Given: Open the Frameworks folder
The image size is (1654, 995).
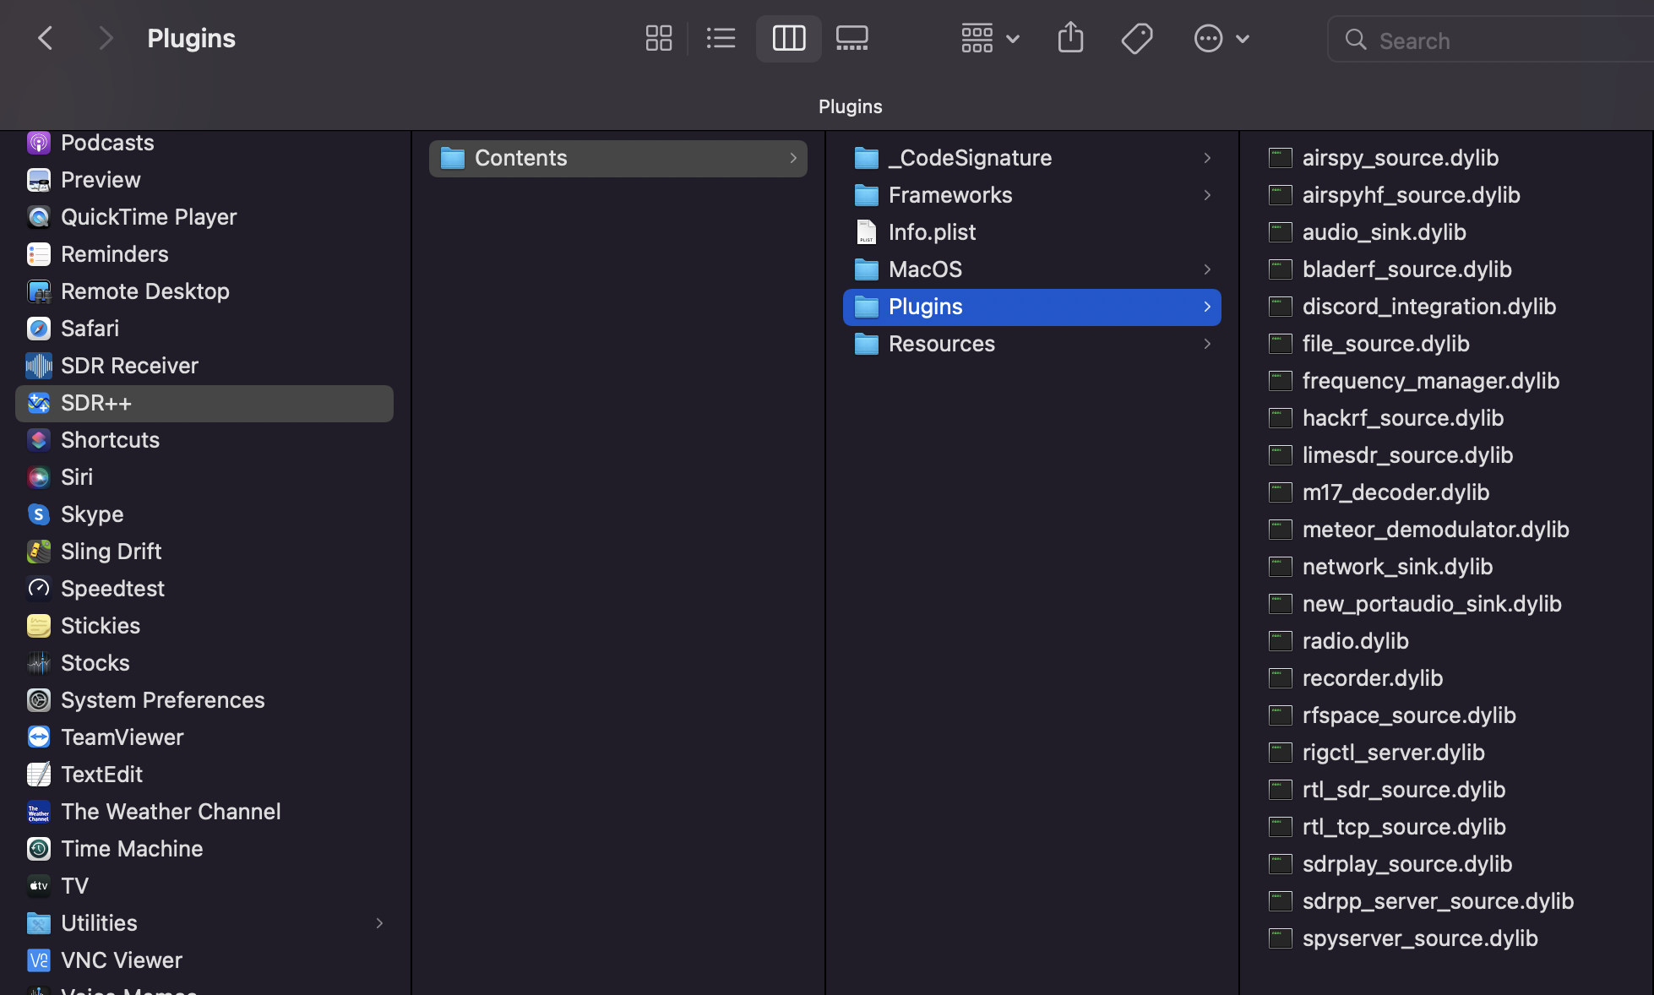Looking at the screenshot, I should [x=949, y=195].
